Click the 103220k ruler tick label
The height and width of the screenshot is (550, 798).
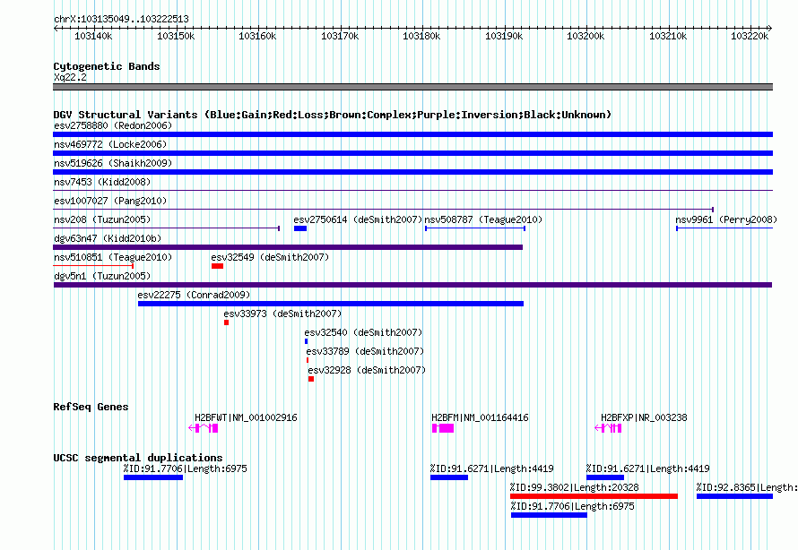point(750,36)
